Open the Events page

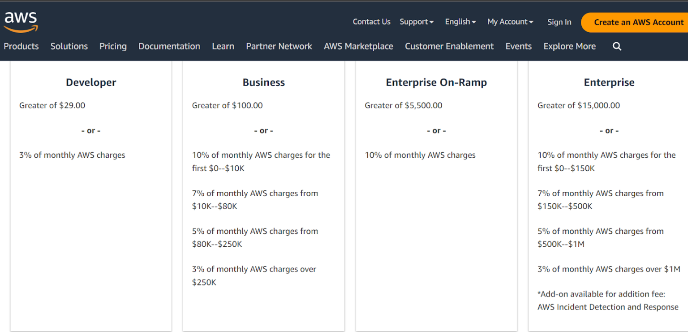tap(518, 46)
